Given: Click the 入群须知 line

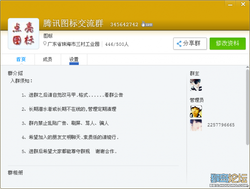Looking at the screenshot, I should pyautogui.click(x=22, y=81).
